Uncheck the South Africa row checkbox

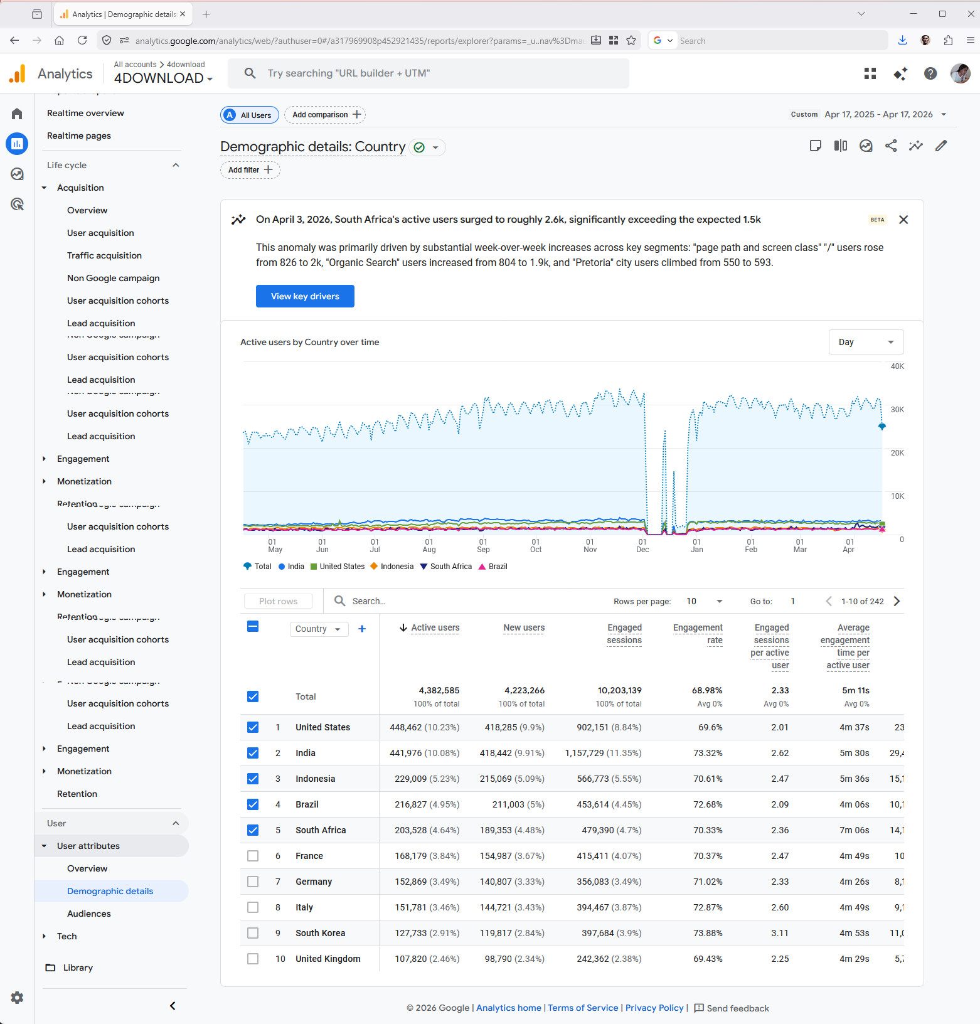(253, 830)
